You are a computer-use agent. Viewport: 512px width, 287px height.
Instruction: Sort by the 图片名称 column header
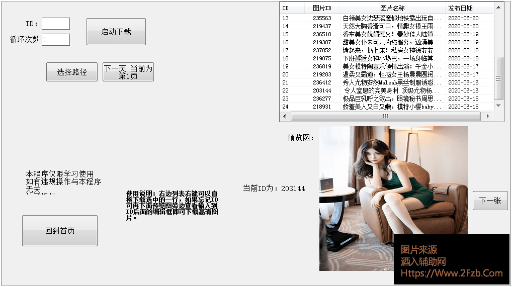click(x=392, y=8)
